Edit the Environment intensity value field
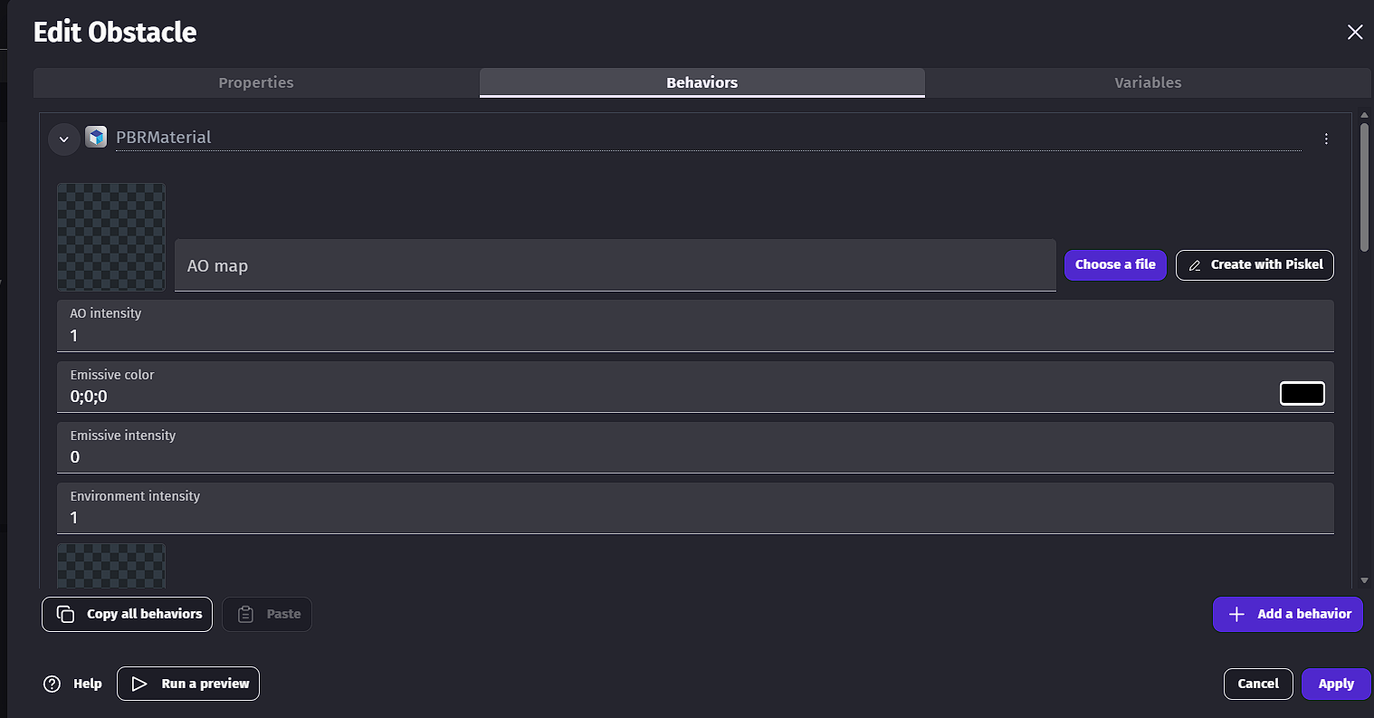Viewport: 1374px width, 718px height. coord(694,518)
